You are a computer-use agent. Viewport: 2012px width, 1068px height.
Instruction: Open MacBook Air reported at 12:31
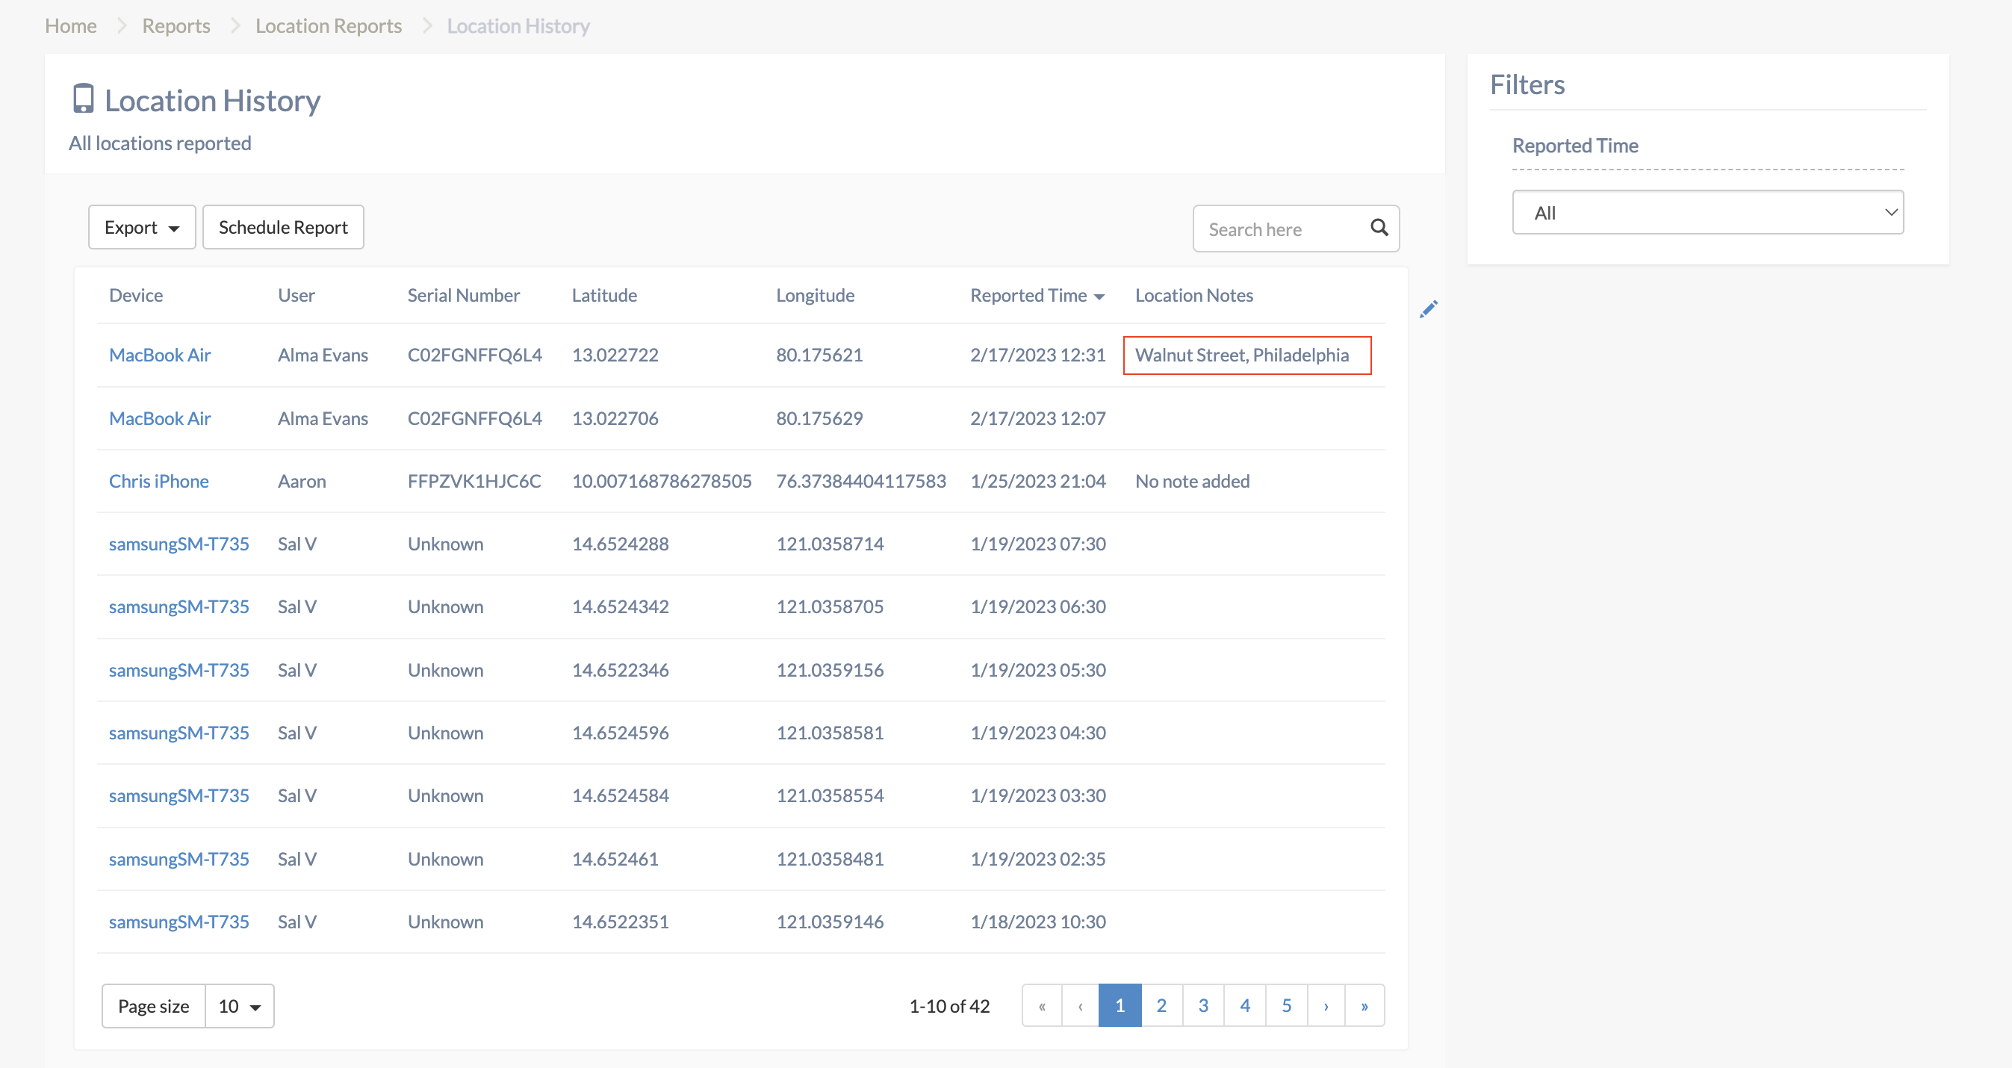pos(160,355)
